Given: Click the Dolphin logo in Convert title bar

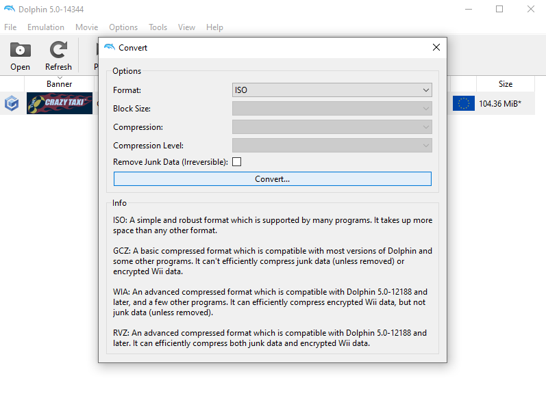Looking at the screenshot, I should 110,47.
